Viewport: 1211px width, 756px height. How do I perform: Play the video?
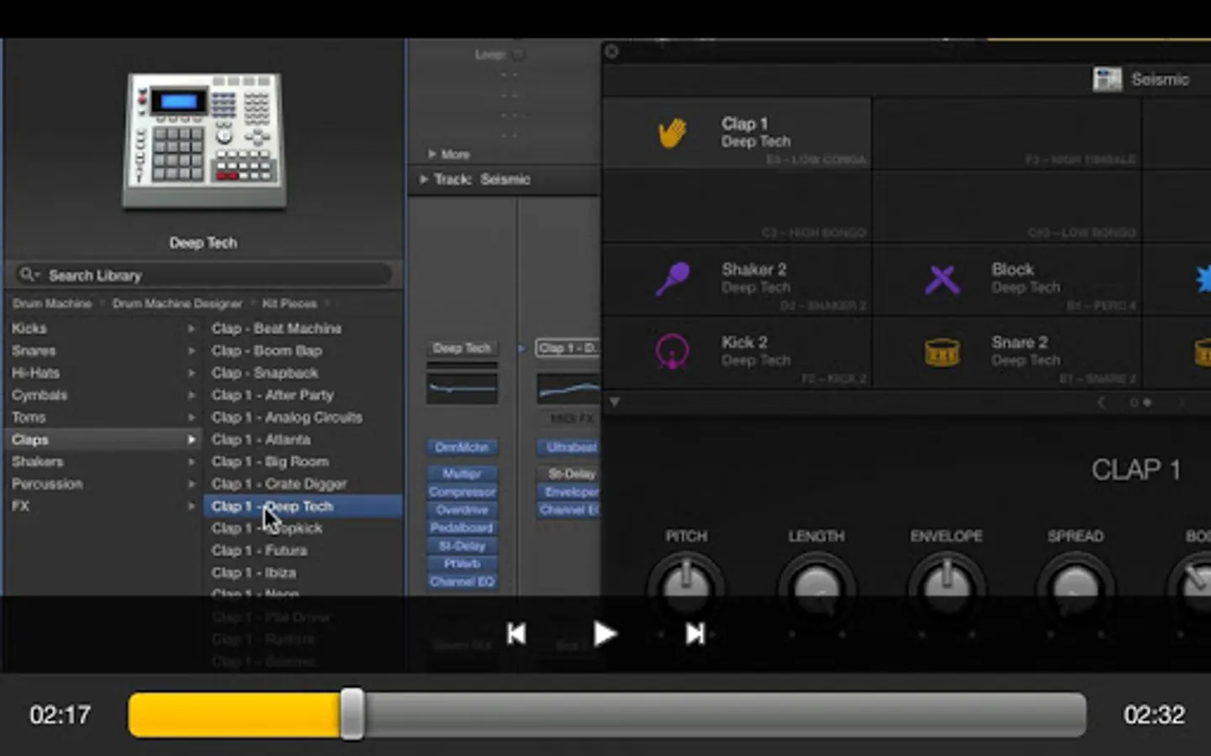pos(604,633)
